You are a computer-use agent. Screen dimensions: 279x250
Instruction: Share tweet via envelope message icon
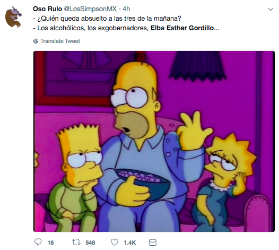(x=152, y=243)
